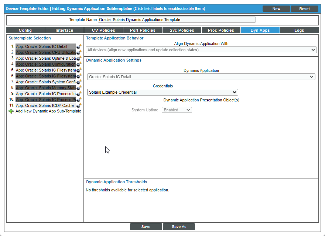Viewport: 325px width, 236px height.
Task: Click the Save As button
Action: pos(179,227)
